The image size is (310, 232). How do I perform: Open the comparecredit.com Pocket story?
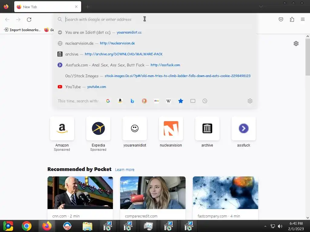(153, 198)
